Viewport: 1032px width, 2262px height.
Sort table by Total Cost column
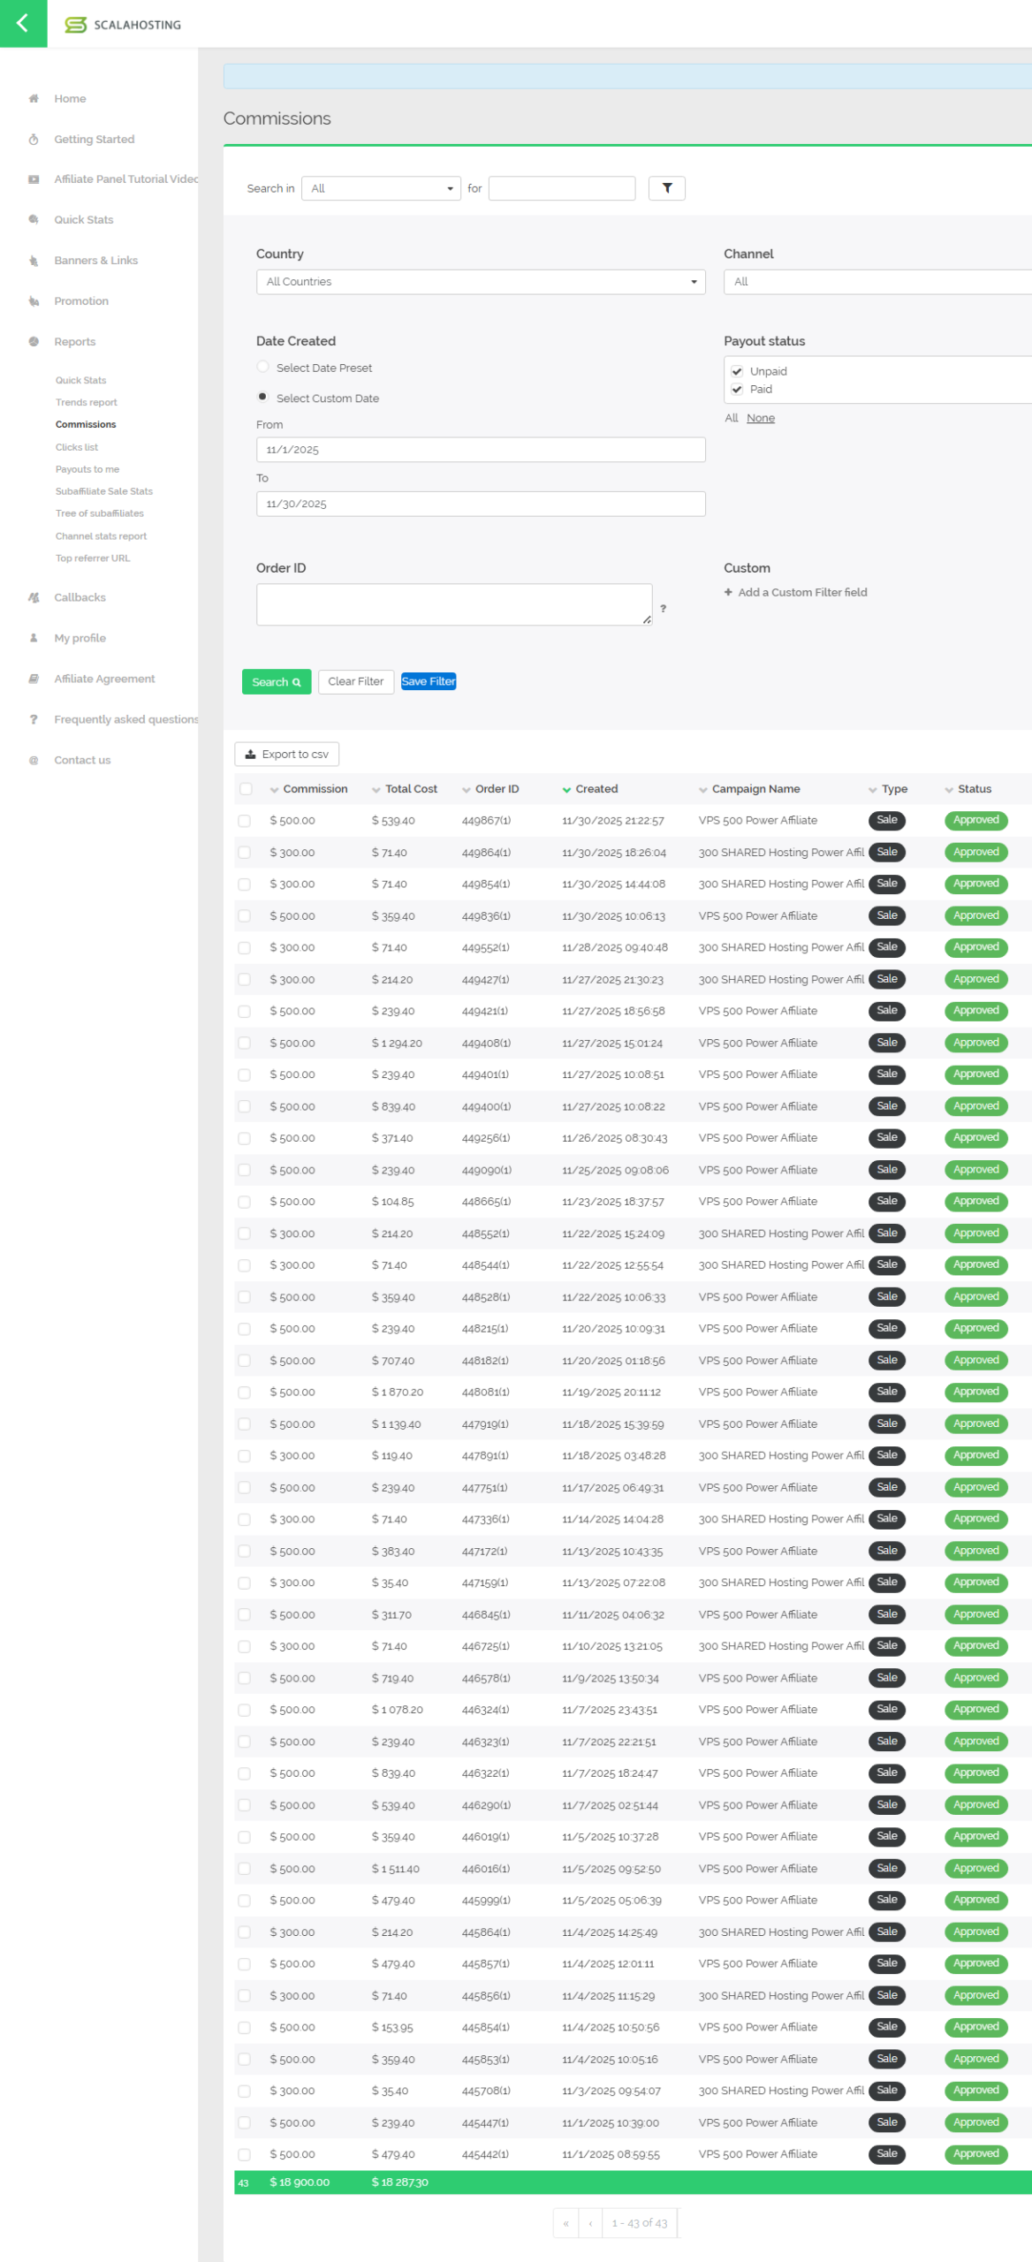tap(405, 790)
